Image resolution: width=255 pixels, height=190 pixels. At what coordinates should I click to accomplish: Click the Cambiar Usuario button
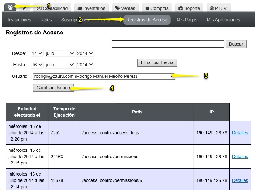(x=53, y=88)
